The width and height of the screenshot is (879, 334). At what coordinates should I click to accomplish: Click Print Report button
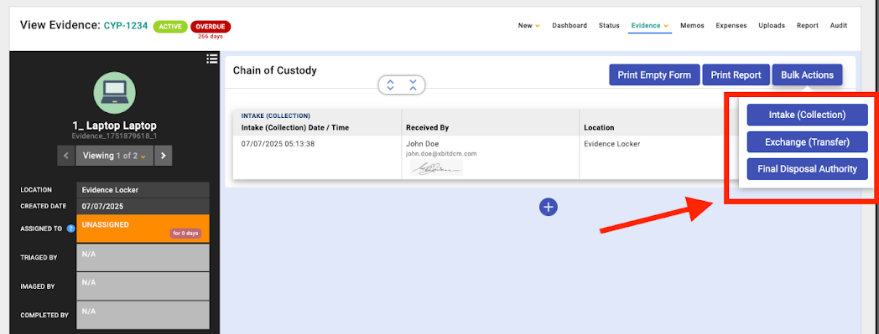(x=736, y=75)
